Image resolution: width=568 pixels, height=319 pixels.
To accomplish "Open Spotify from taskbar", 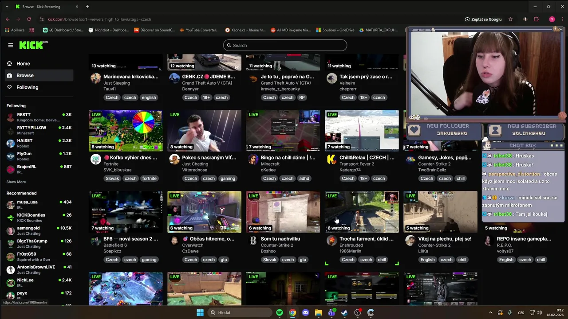I will (x=280, y=312).
